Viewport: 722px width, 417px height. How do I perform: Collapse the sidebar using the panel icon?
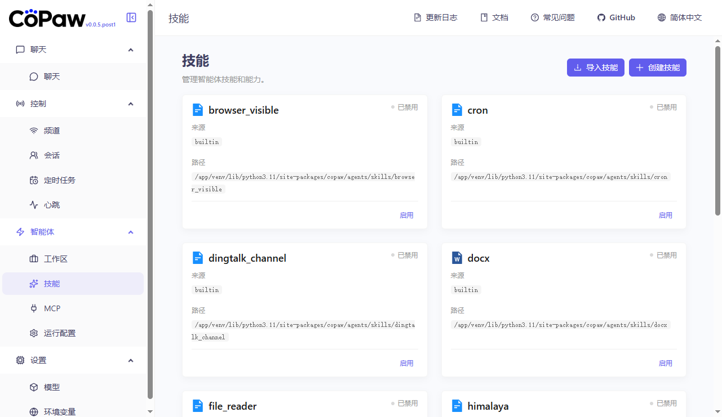click(131, 17)
